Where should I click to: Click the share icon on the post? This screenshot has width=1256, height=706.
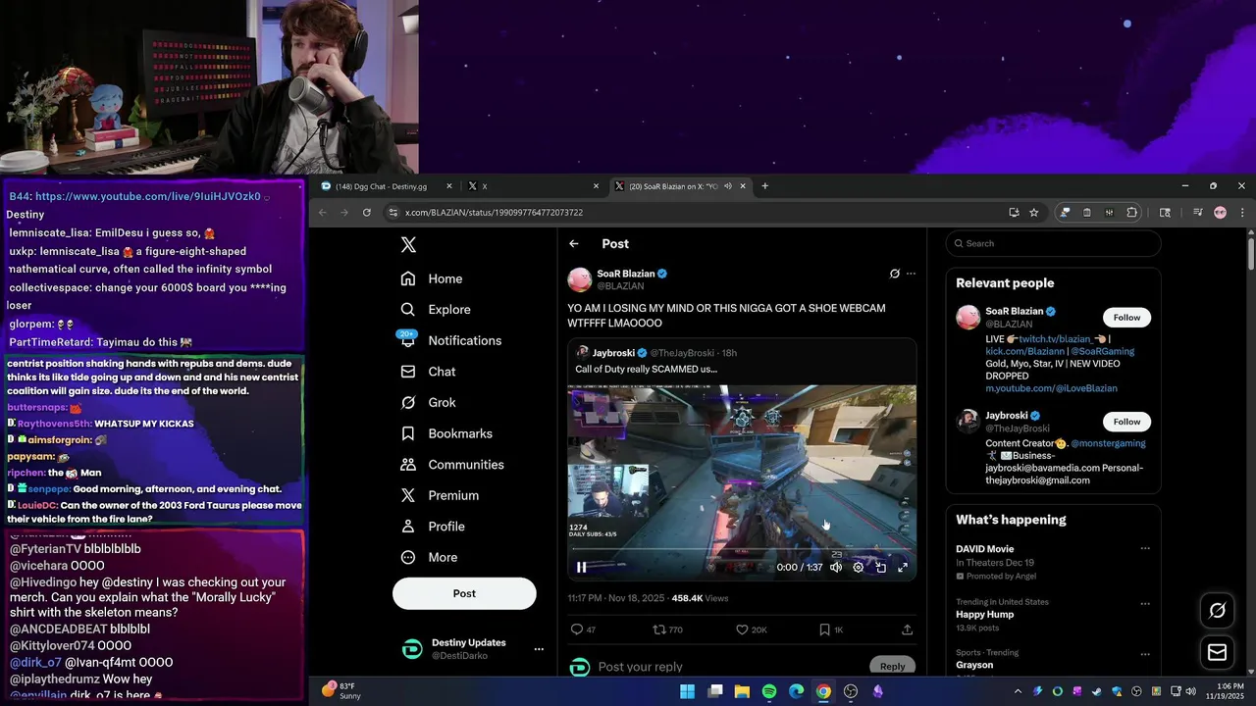coord(907,630)
